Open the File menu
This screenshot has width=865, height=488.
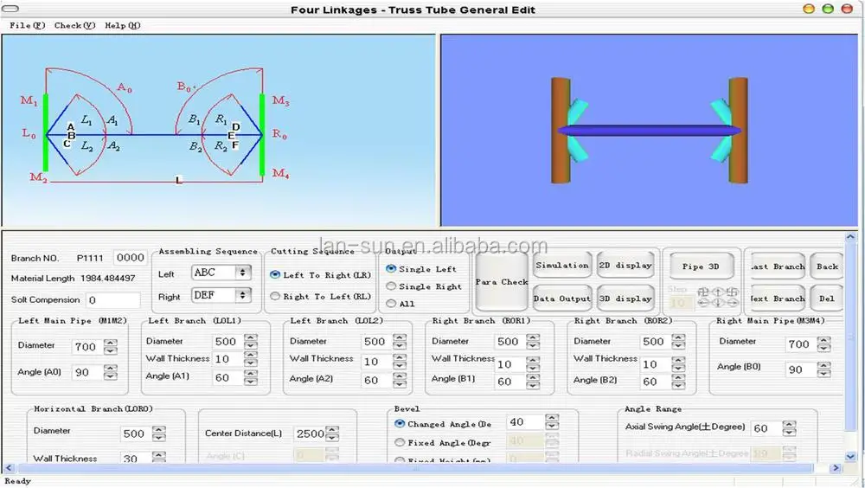(27, 25)
